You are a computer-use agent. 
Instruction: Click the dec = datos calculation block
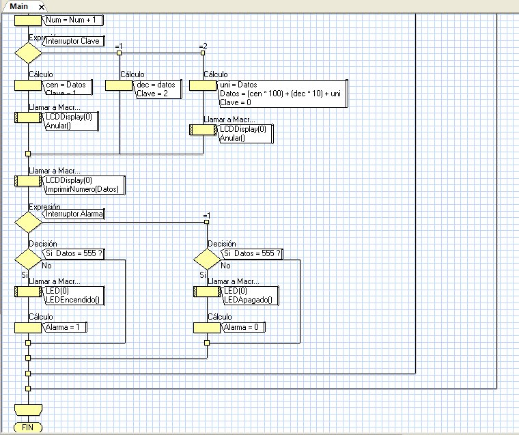coord(119,85)
